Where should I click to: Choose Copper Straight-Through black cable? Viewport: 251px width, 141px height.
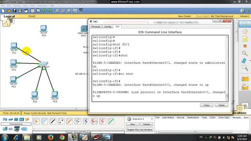pyautogui.click(x=53, y=121)
